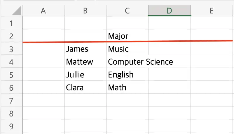Select row 7 header

(x=11, y=100)
